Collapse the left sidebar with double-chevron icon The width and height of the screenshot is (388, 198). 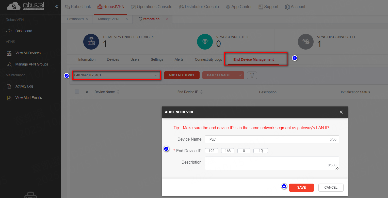[x=57, y=7]
